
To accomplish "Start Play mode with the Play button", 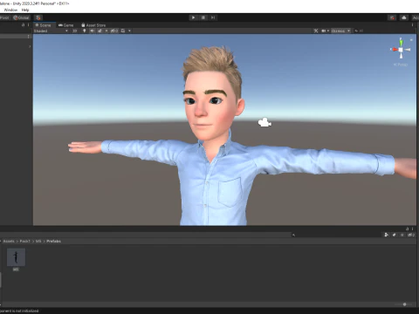I will 193,17.
